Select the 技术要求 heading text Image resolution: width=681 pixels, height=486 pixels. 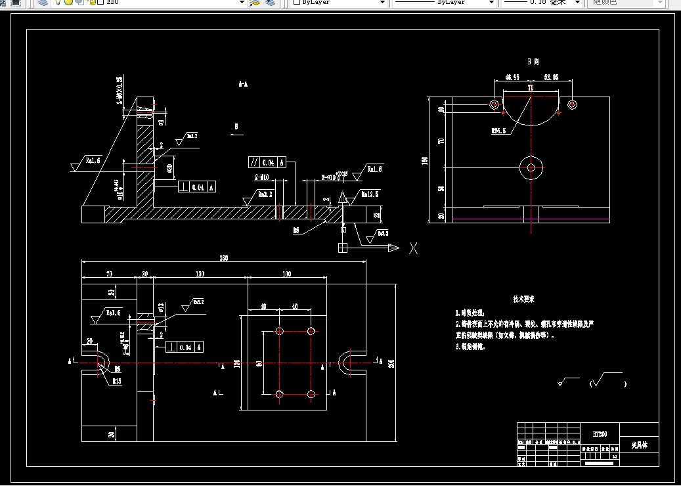[x=523, y=299]
